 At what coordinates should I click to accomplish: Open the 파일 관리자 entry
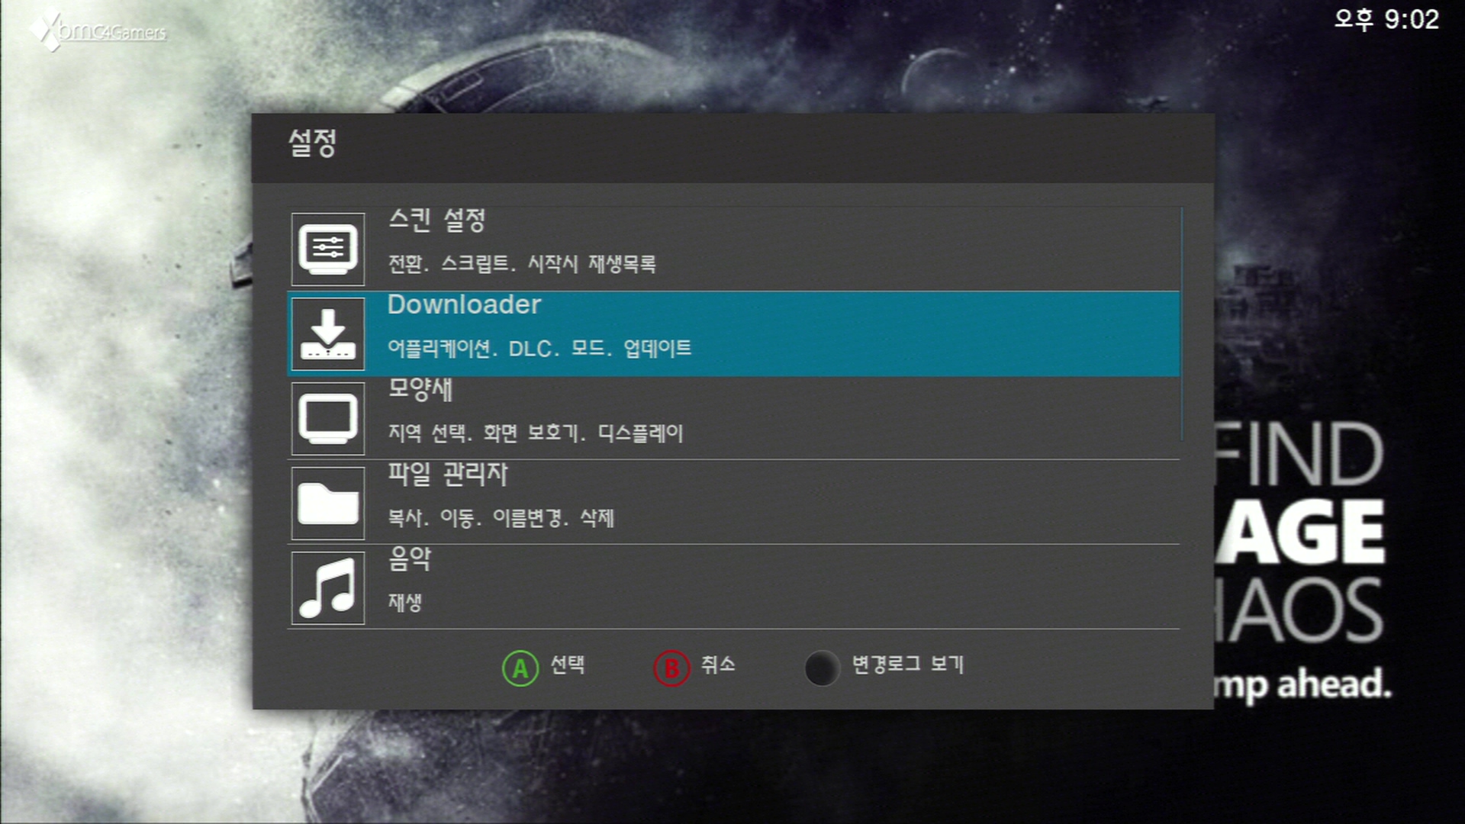click(x=733, y=503)
